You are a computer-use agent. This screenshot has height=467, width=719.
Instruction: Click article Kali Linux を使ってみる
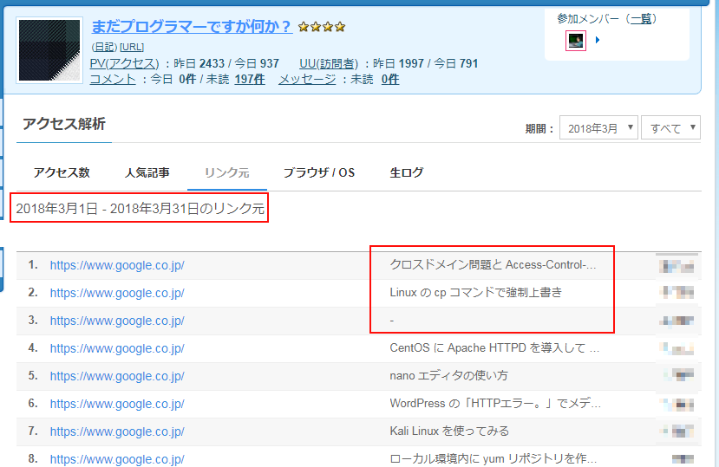click(x=449, y=431)
